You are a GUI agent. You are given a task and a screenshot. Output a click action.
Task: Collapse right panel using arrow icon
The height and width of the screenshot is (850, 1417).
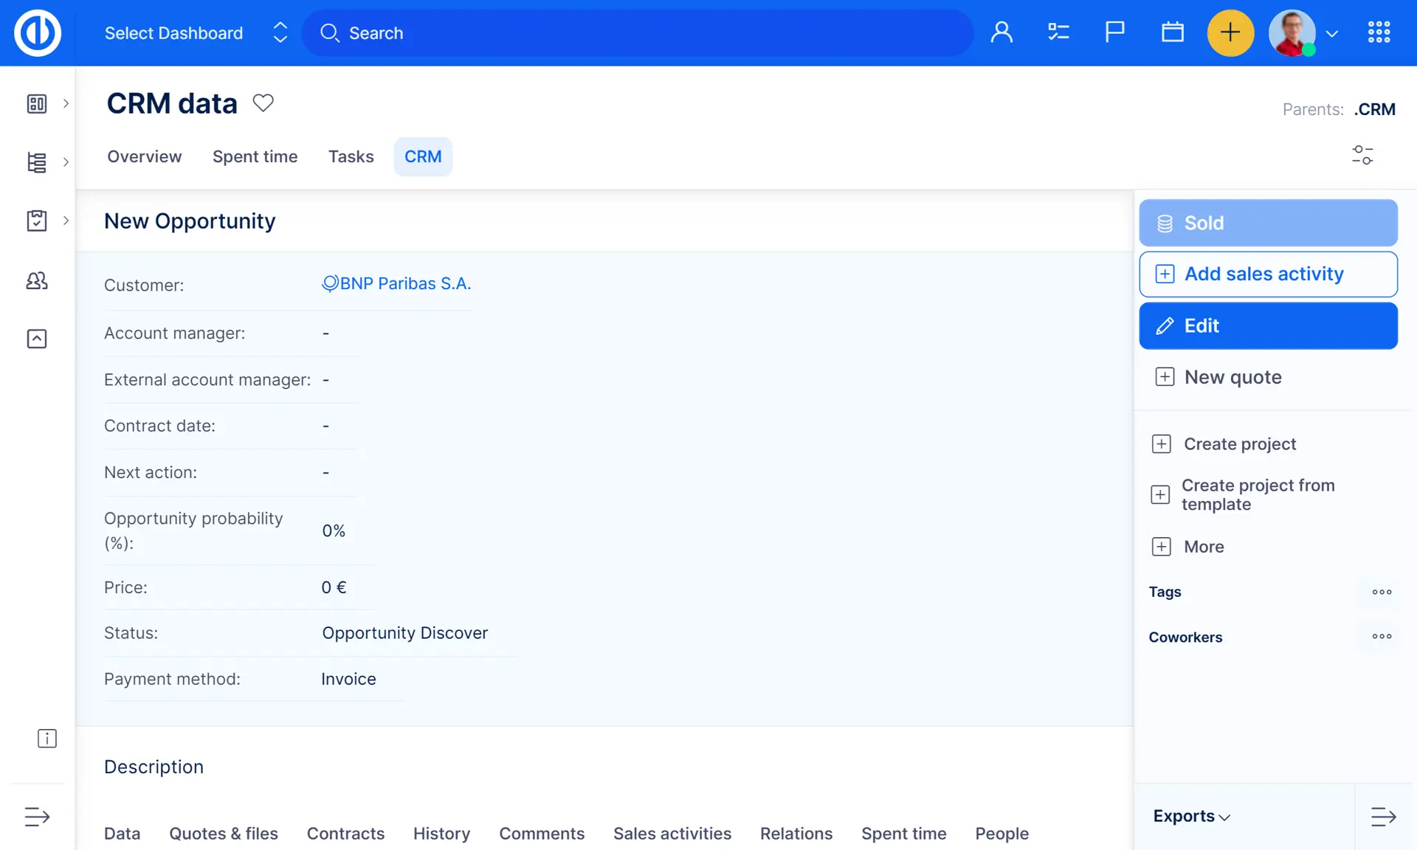[1383, 816]
